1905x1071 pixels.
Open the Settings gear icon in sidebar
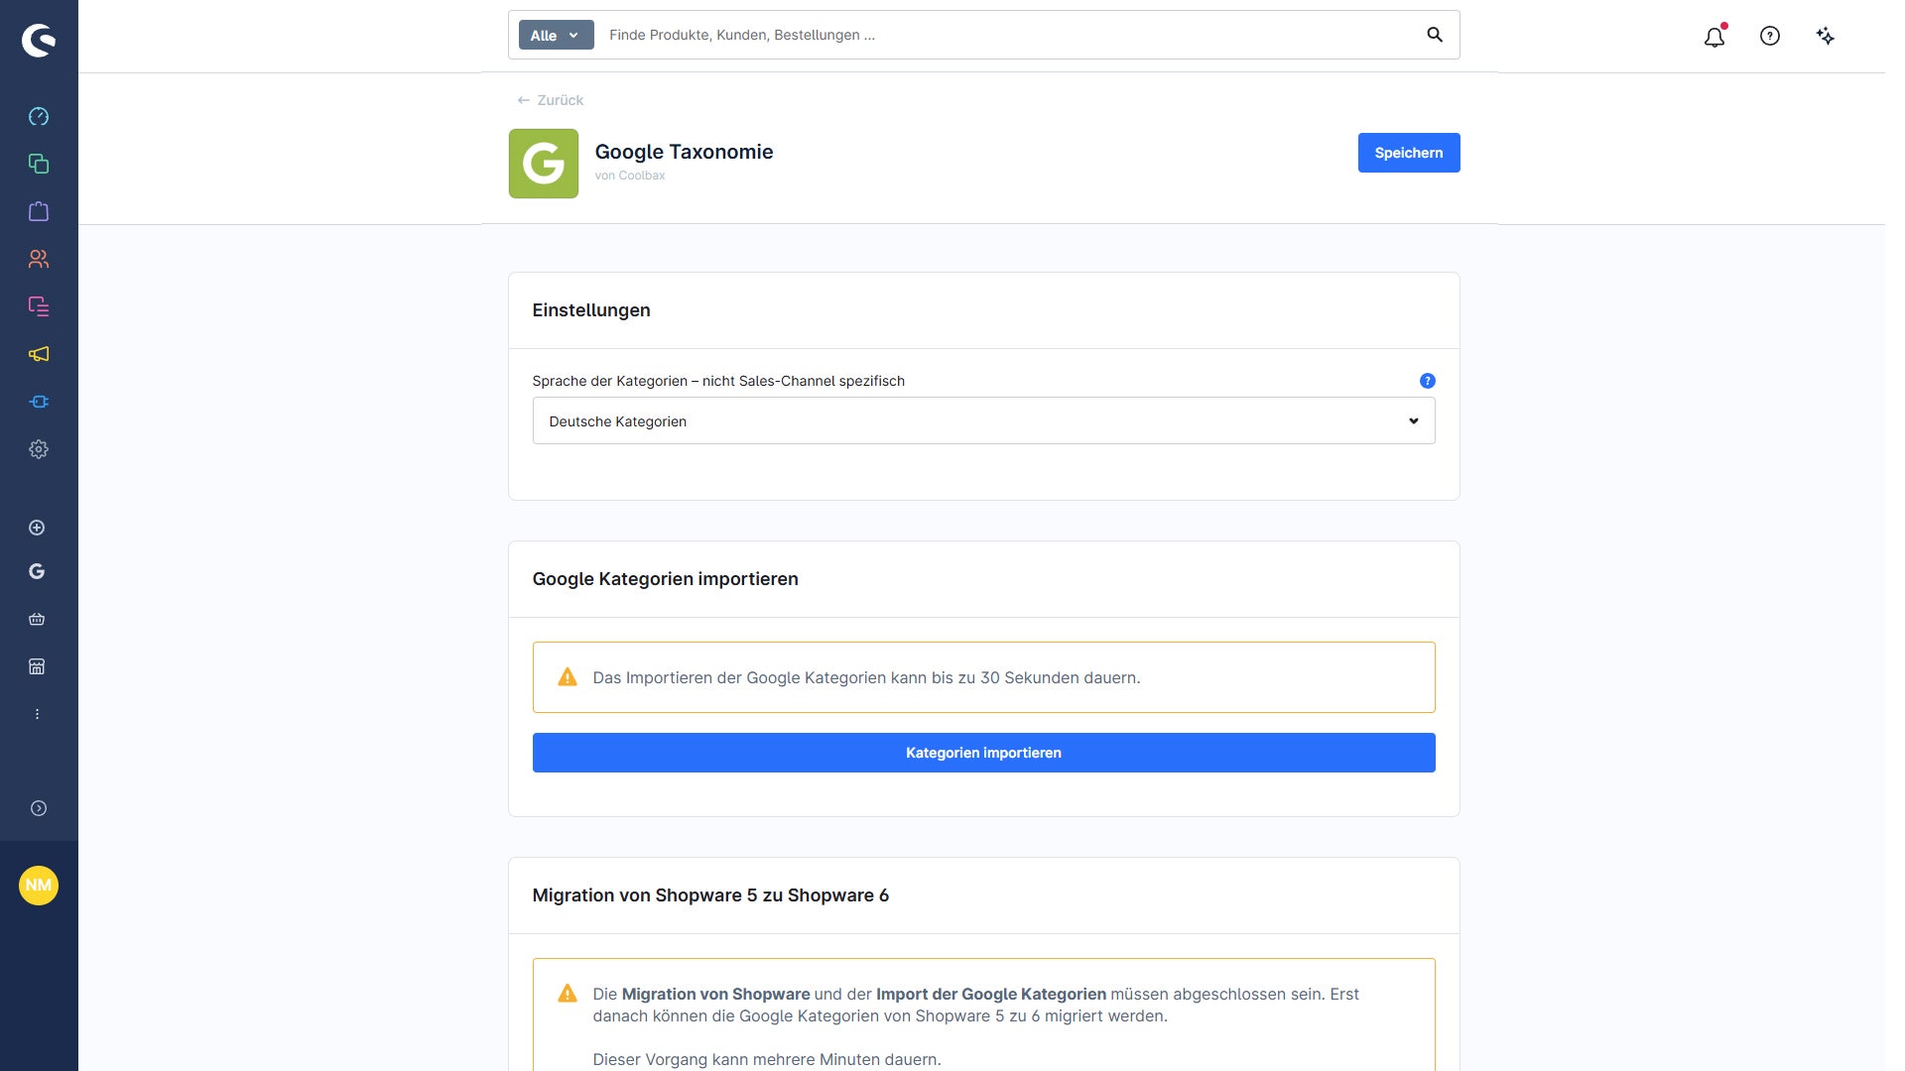point(39,449)
